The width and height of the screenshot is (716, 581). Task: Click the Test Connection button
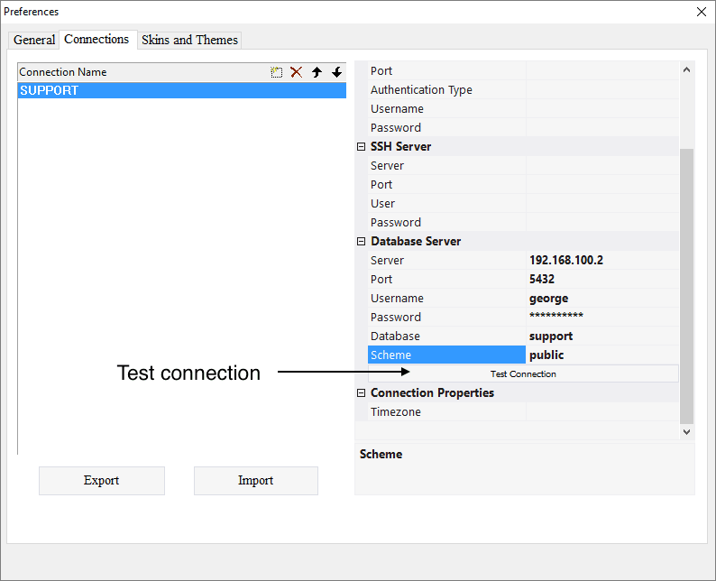pyautogui.click(x=523, y=373)
